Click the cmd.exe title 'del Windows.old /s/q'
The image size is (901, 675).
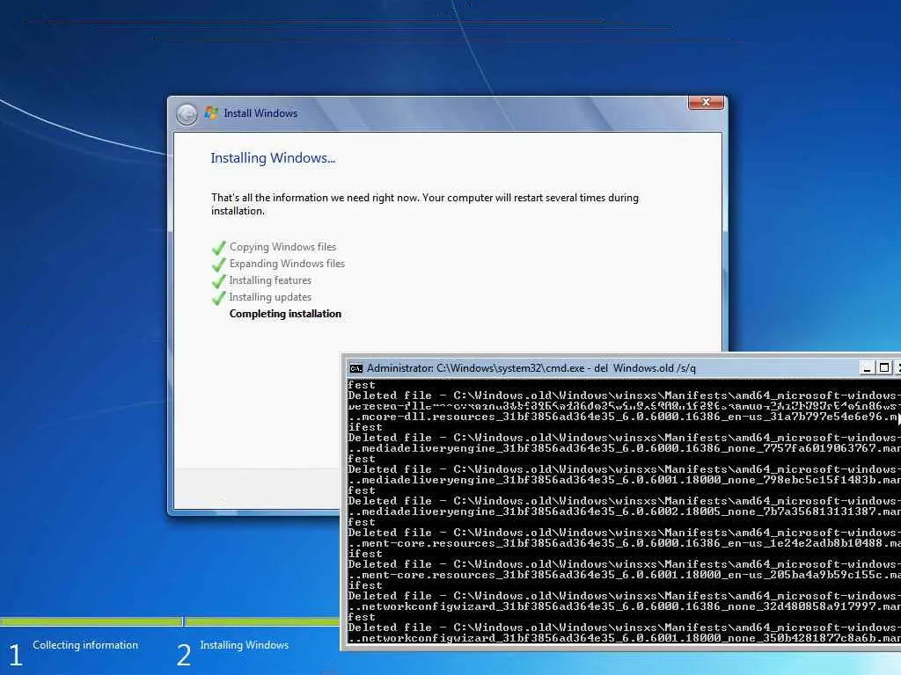point(645,368)
